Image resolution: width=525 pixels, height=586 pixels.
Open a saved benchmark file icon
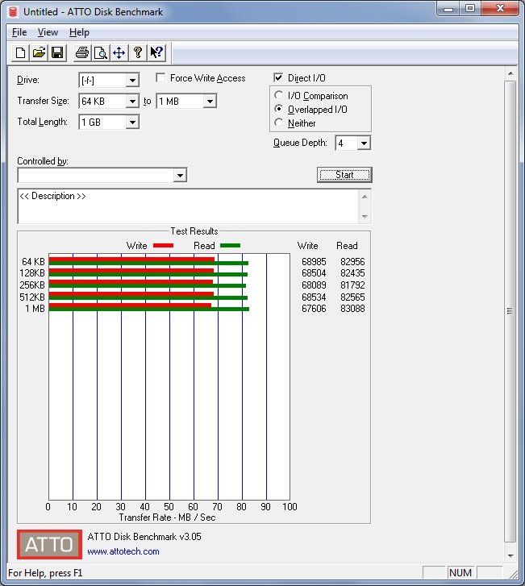click(39, 52)
